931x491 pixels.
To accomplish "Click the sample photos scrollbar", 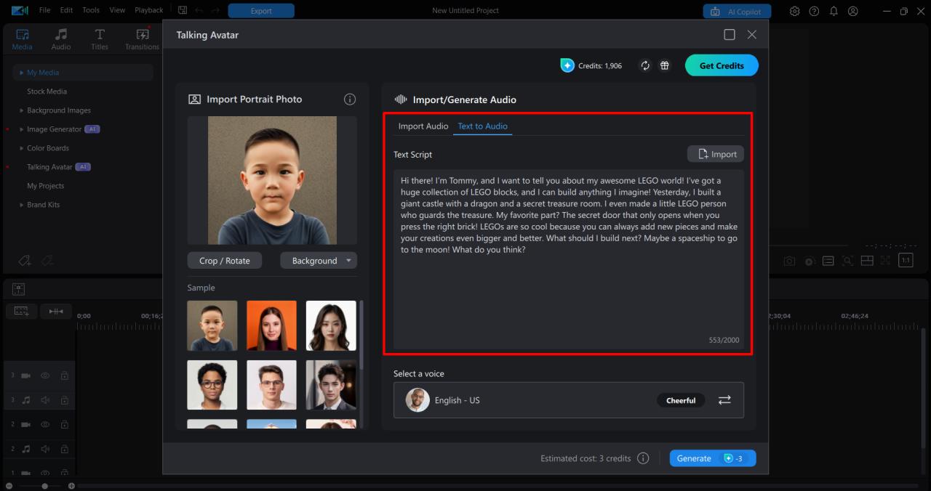I will click(361, 334).
